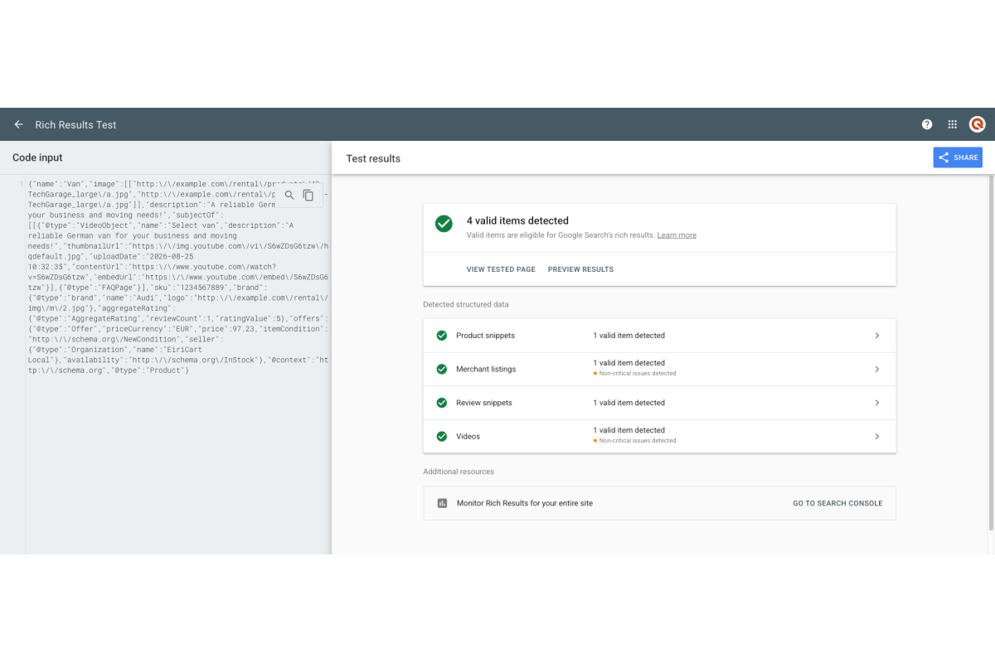This screenshot has height=663, width=995.
Task: Click the search icon in code input
Action: point(289,195)
